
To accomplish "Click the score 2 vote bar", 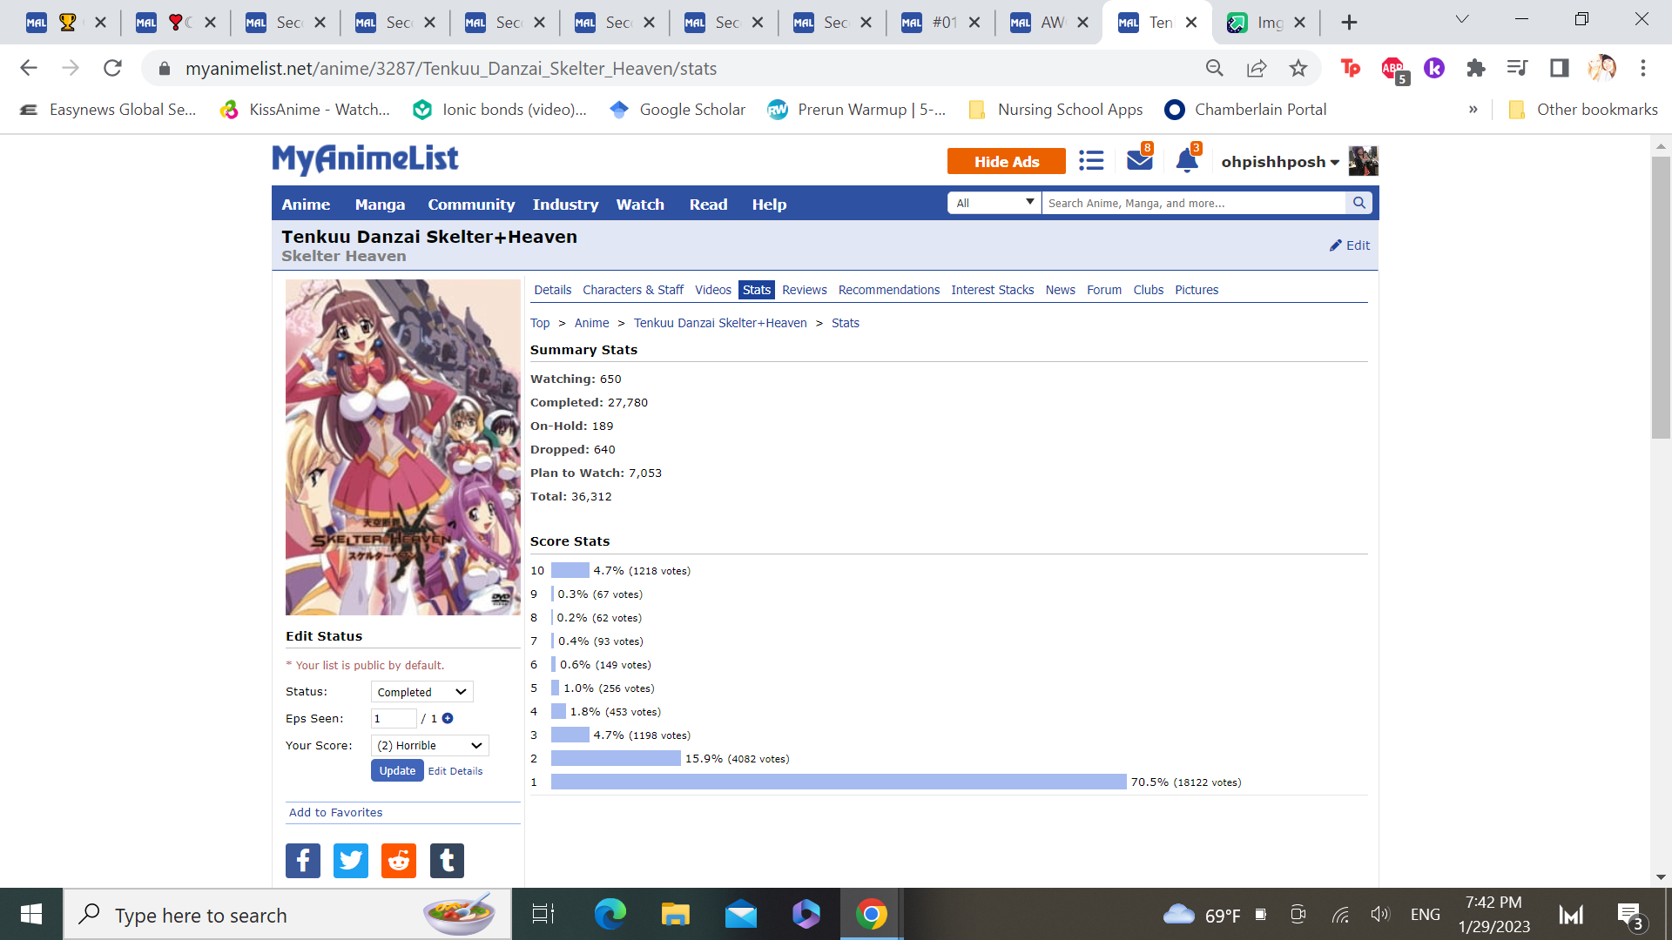I will point(616,759).
